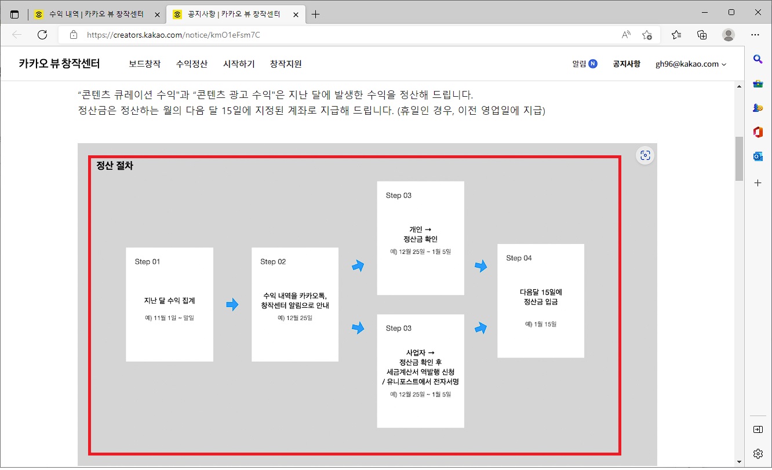The height and width of the screenshot is (470, 772).
Task: Click the back navigation arrow
Action: coord(17,35)
